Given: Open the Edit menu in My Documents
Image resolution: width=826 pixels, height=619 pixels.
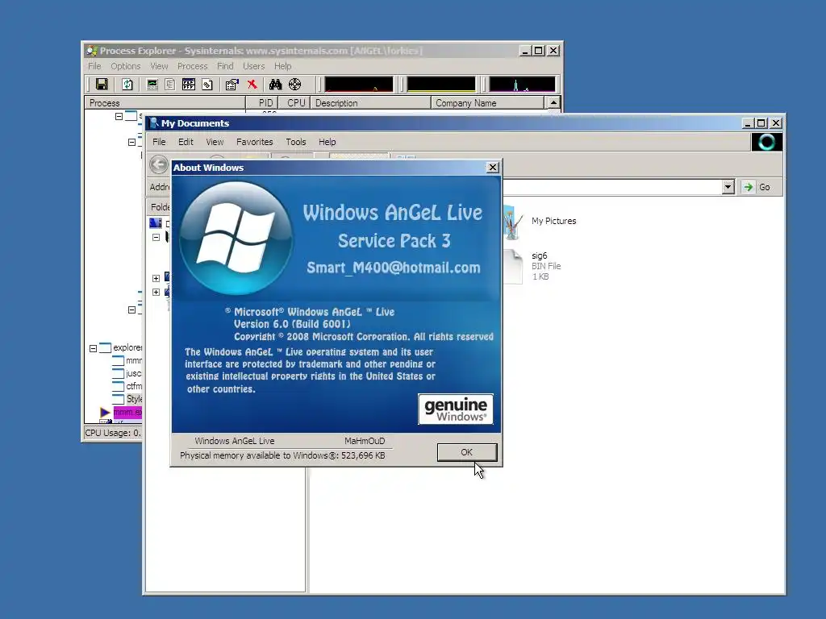Looking at the screenshot, I should [186, 142].
